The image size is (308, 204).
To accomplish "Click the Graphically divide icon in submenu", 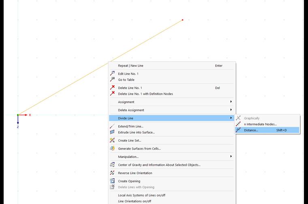I will pos(238,118).
